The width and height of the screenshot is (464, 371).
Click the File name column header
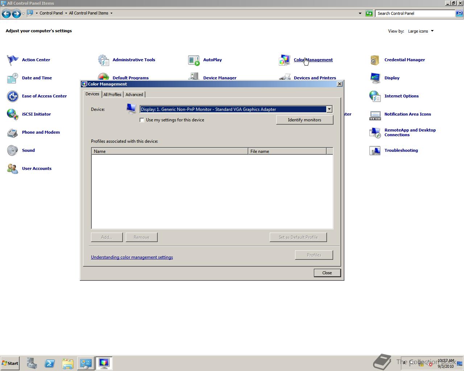click(x=287, y=151)
